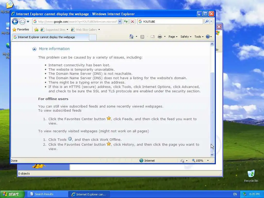Click the 100% zoom level button
This screenshot has width=264, height=198.
coord(198,161)
